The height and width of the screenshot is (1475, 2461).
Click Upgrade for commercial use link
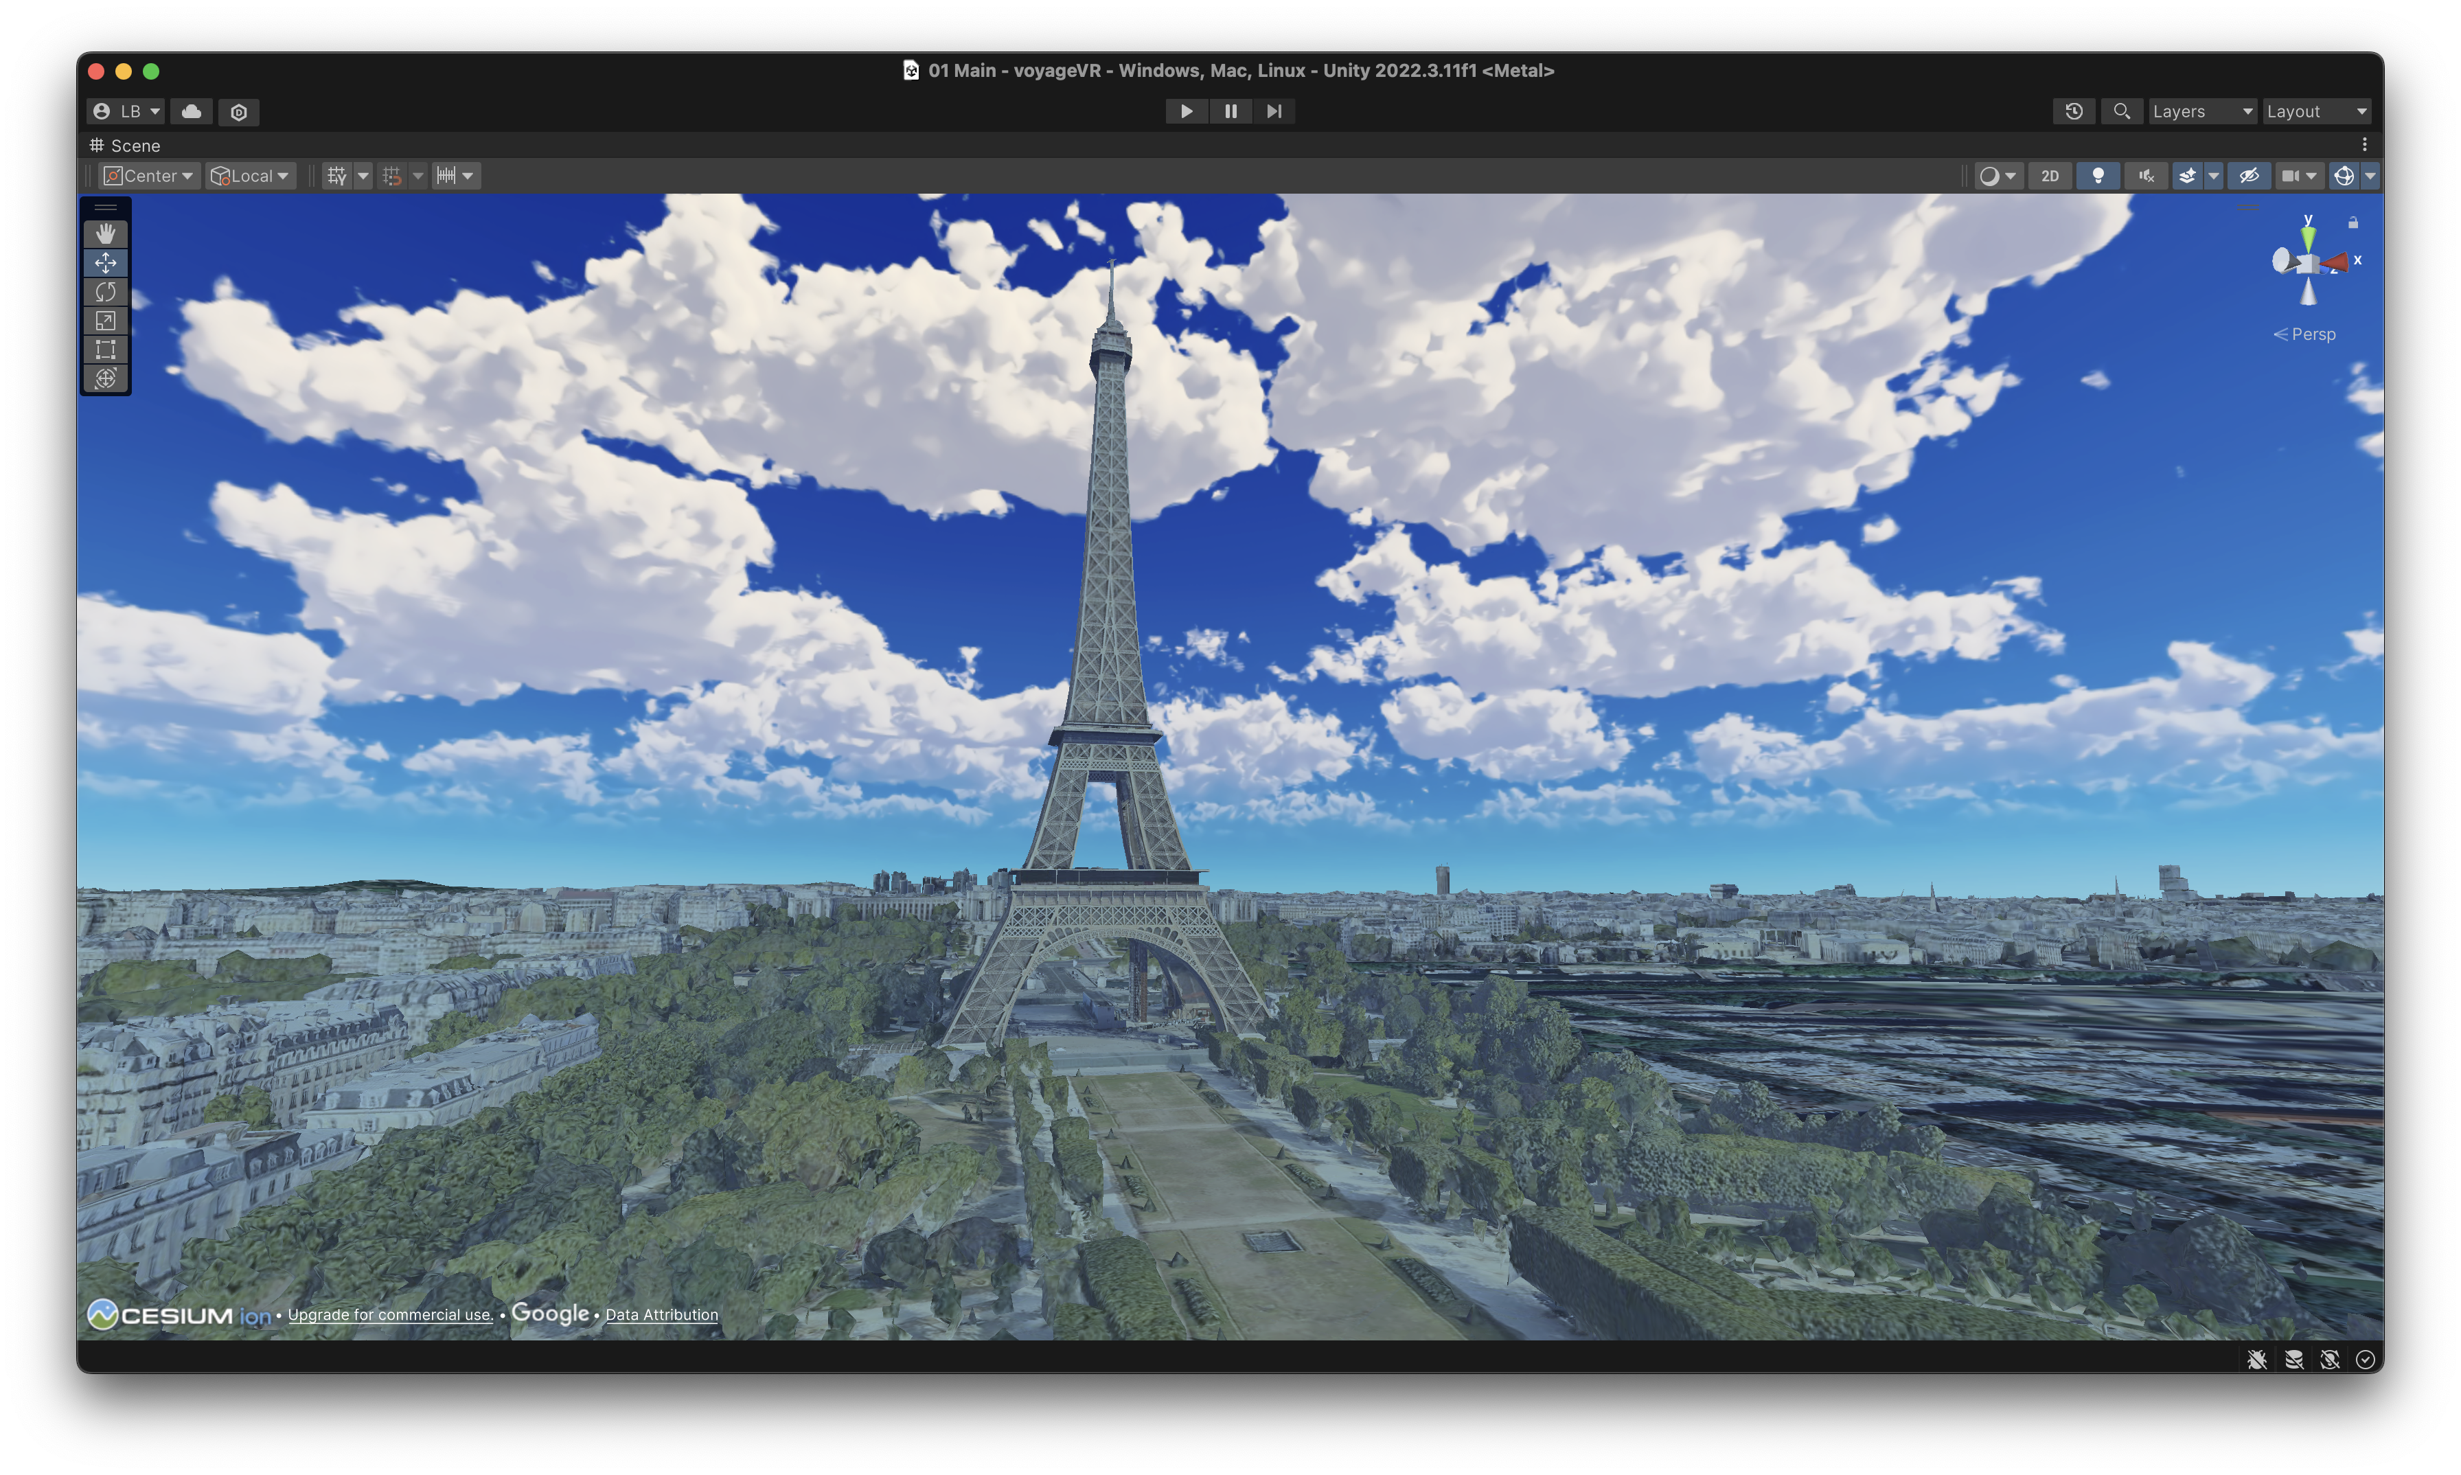(389, 1314)
